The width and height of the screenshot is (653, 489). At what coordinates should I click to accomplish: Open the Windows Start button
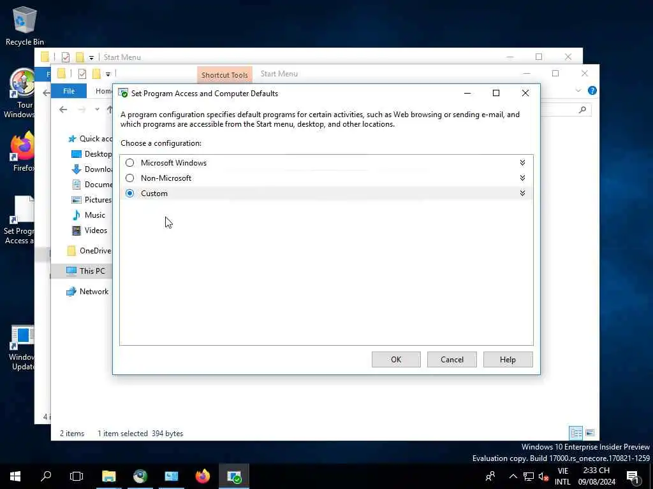(15, 476)
